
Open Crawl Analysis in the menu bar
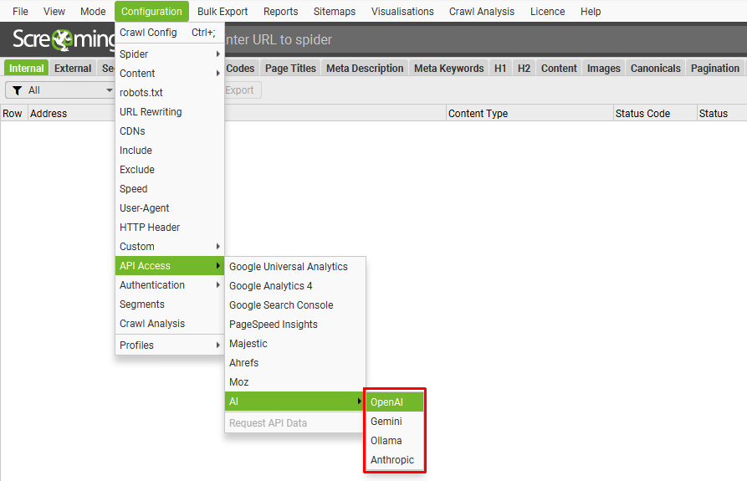482,12
